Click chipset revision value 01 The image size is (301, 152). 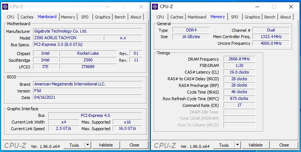136,53
